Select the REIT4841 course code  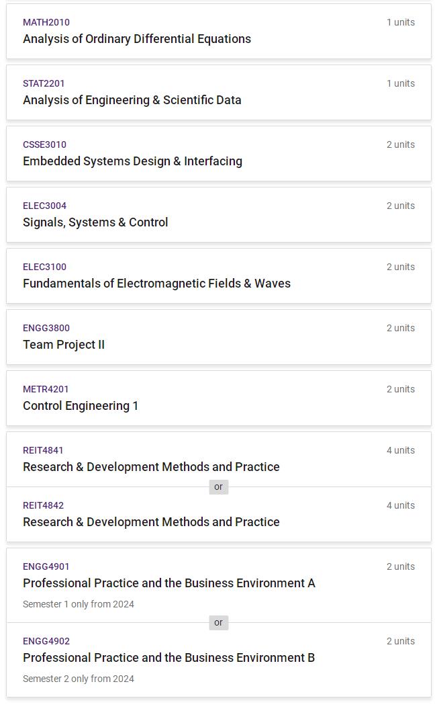coord(43,450)
